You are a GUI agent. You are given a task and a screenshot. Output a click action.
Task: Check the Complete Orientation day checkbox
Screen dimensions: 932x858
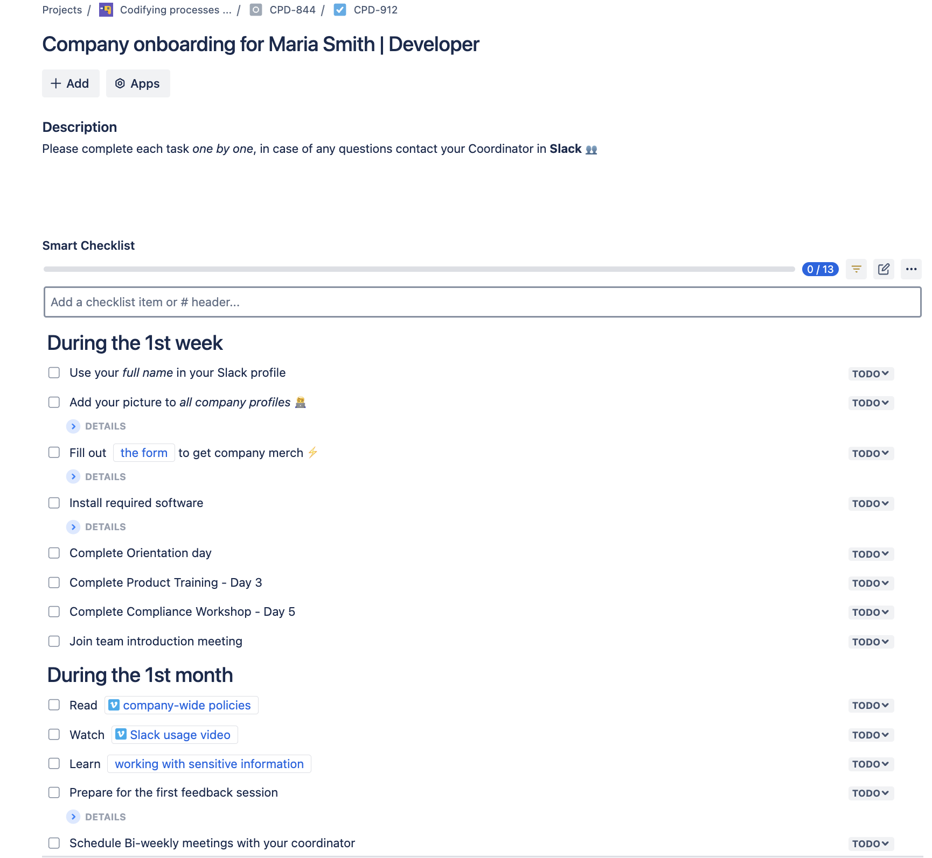pyautogui.click(x=54, y=553)
